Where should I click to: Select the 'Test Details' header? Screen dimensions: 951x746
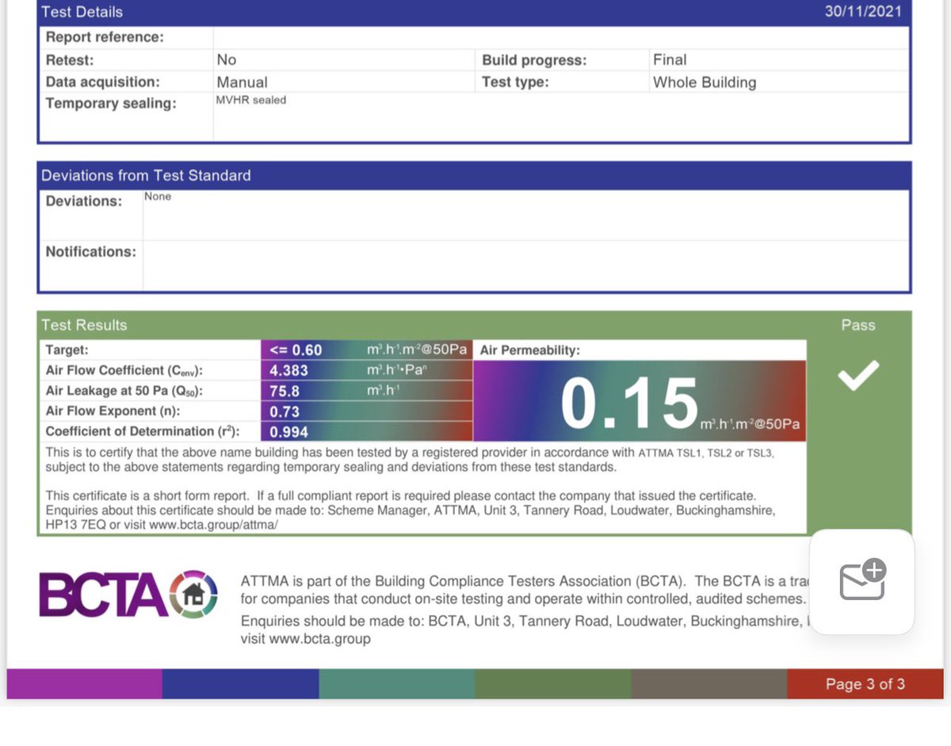tap(82, 12)
